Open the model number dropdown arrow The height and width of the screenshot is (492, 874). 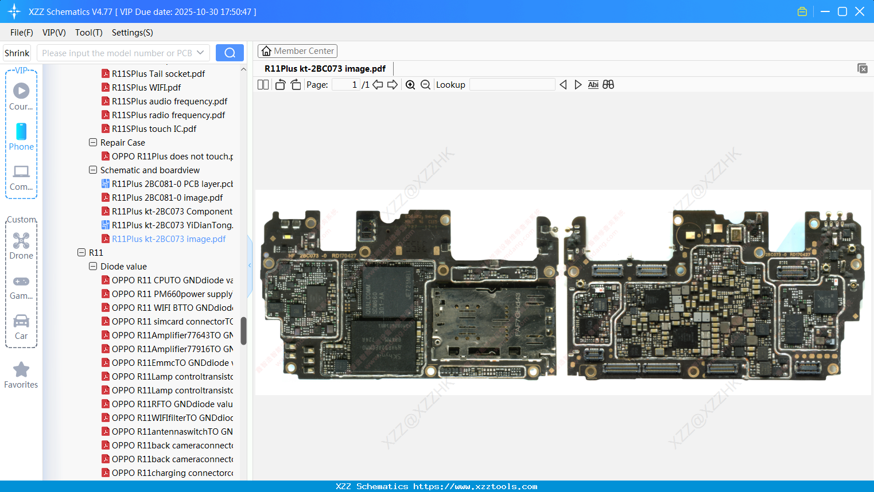[x=200, y=53]
